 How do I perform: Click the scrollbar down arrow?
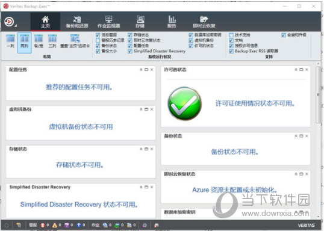(318, 217)
